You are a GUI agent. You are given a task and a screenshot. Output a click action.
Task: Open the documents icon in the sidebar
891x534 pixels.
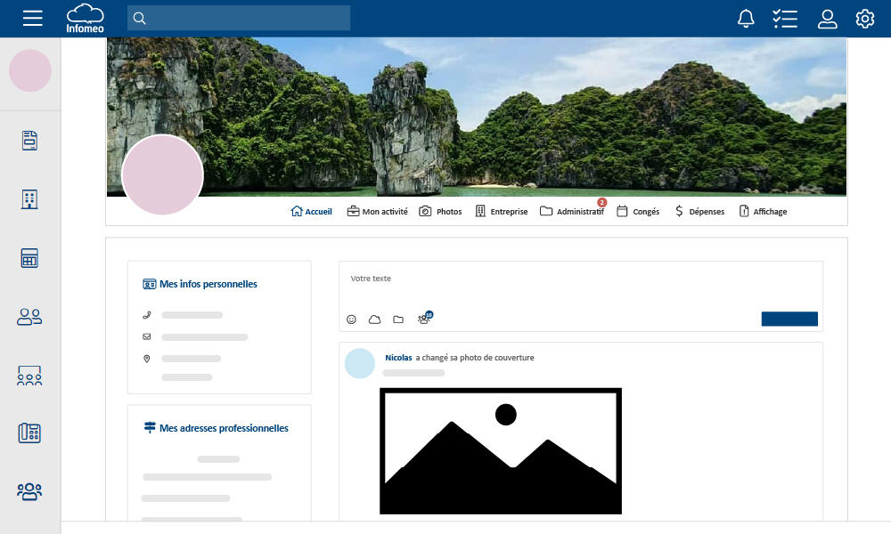30,141
